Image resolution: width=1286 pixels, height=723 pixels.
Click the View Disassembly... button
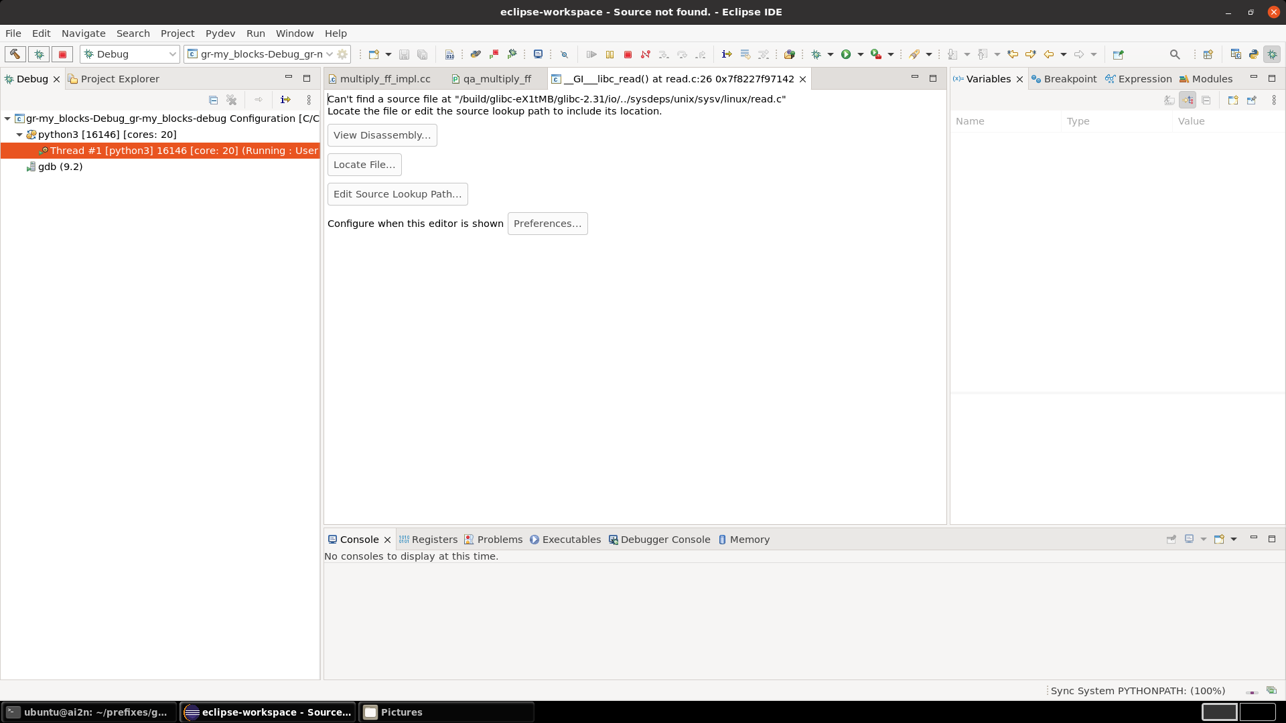382,135
